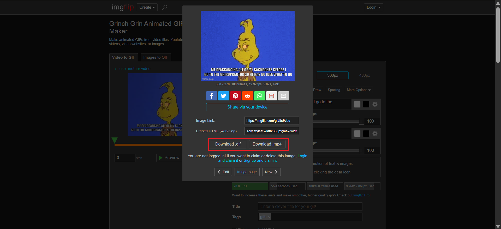
Task: Download the meme as .mp4
Action: 267,144
